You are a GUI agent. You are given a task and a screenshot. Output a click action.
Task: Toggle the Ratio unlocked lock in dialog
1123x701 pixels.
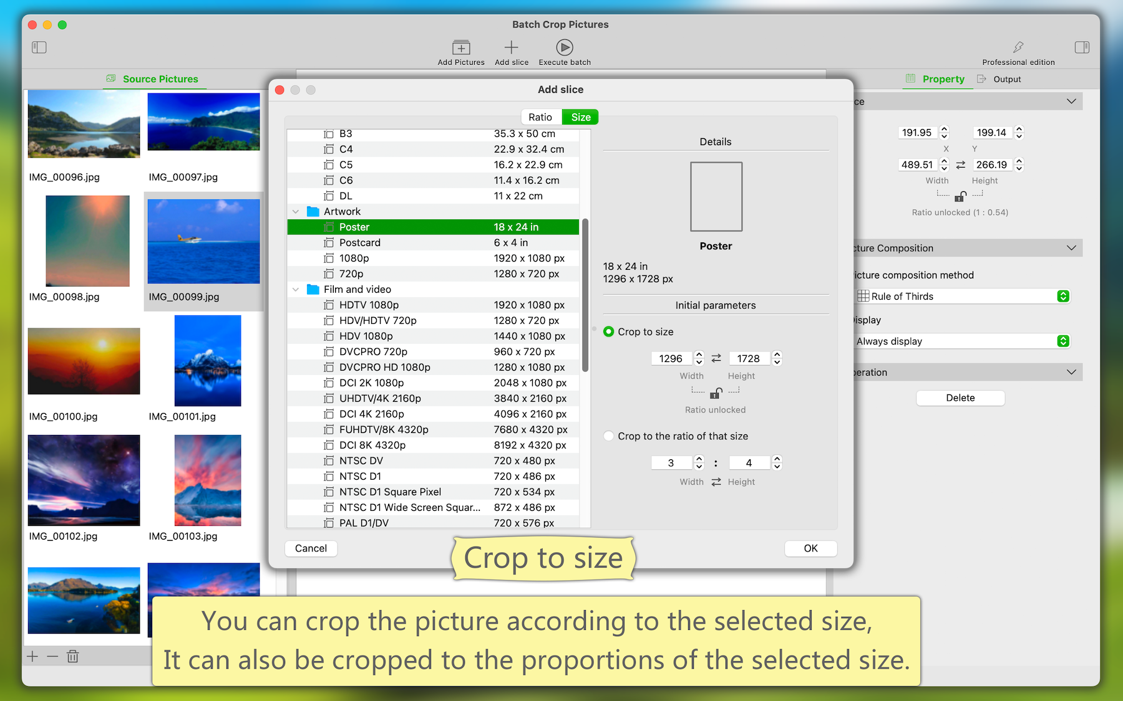716,393
